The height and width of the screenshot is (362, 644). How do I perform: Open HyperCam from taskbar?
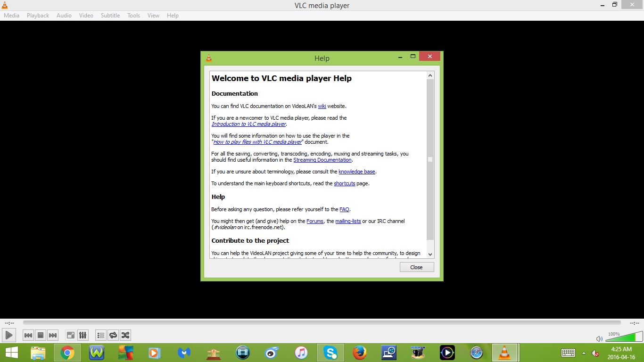(x=418, y=353)
